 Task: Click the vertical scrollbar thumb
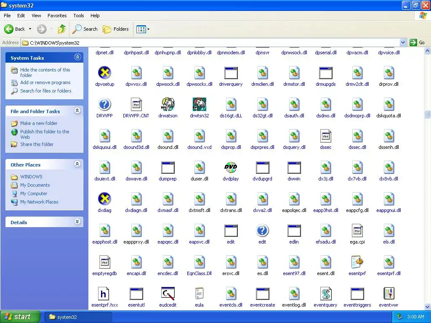tap(428, 114)
